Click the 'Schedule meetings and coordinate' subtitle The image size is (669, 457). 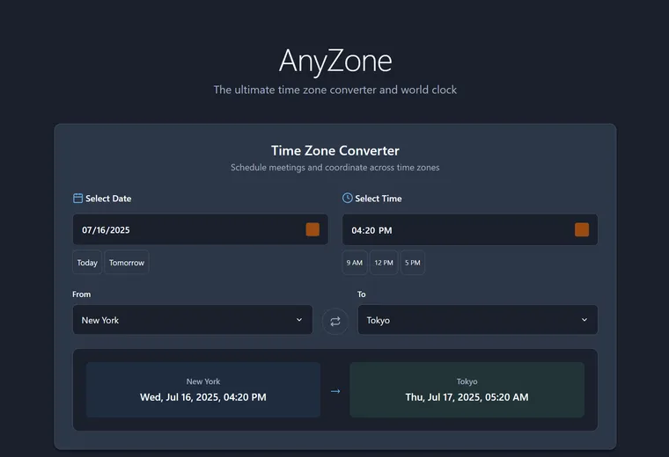334,167
